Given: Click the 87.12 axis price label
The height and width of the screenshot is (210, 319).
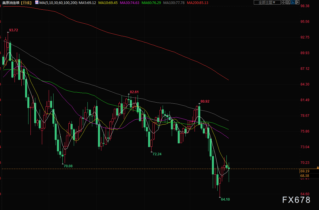Looking at the screenshot, I should tap(305, 69).
